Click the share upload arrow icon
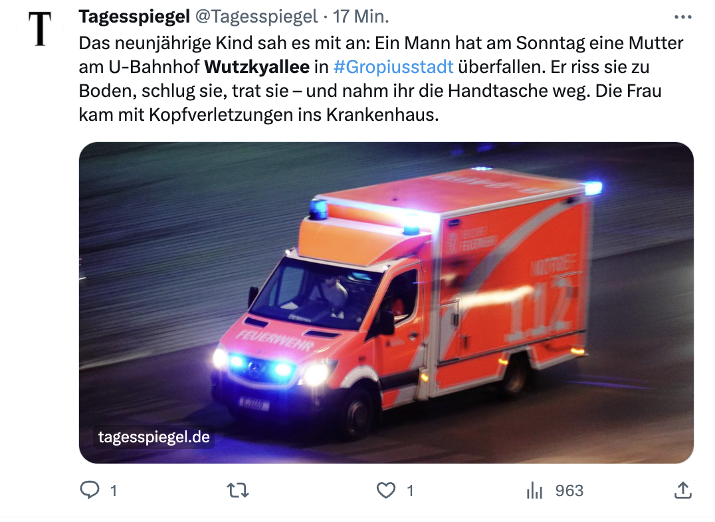Image resolution: width=715 pixels, height=522 pixels. (x=682, y=490)
